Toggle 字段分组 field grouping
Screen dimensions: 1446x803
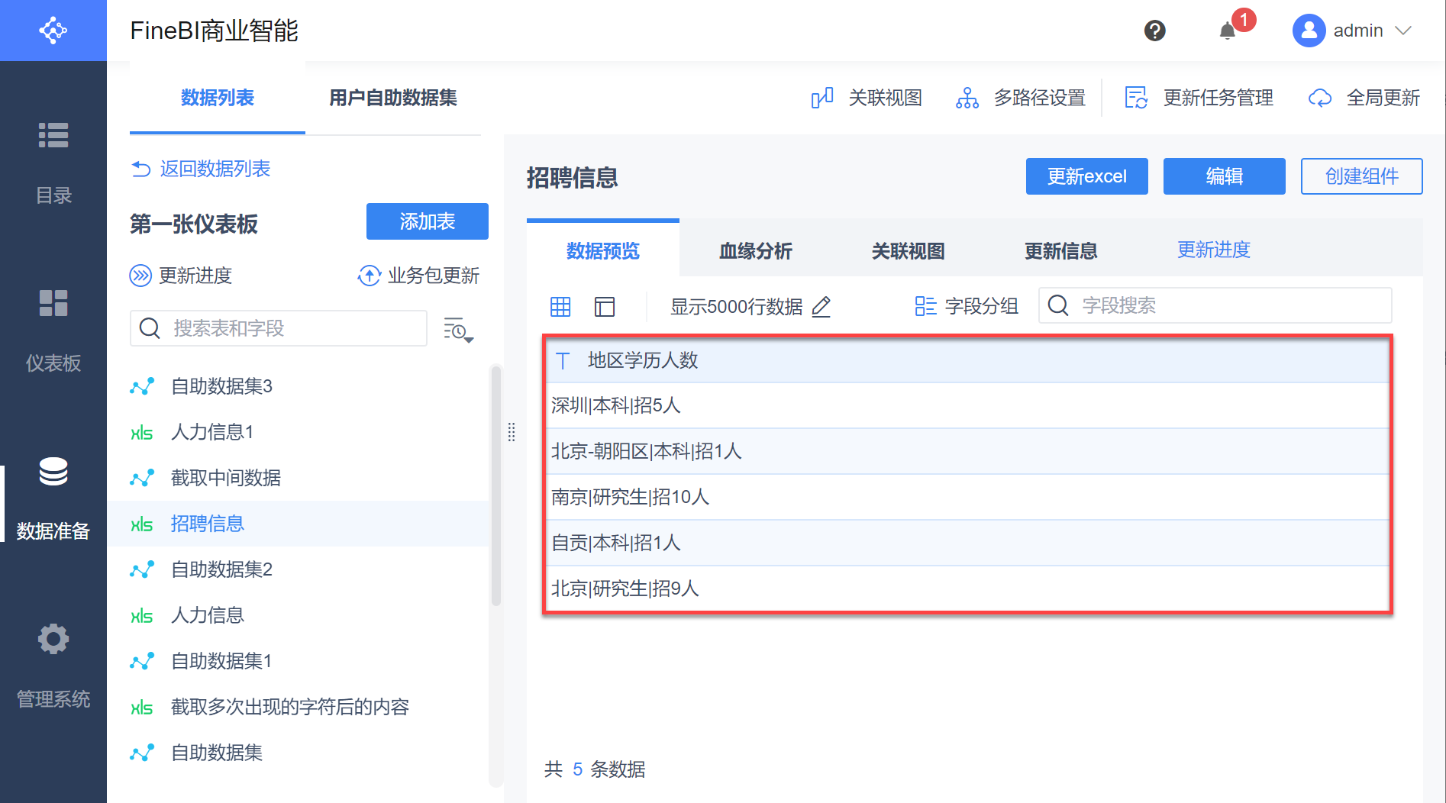tap(967, 306)
